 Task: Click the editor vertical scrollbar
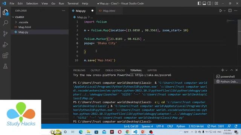(x=239, y=32)
